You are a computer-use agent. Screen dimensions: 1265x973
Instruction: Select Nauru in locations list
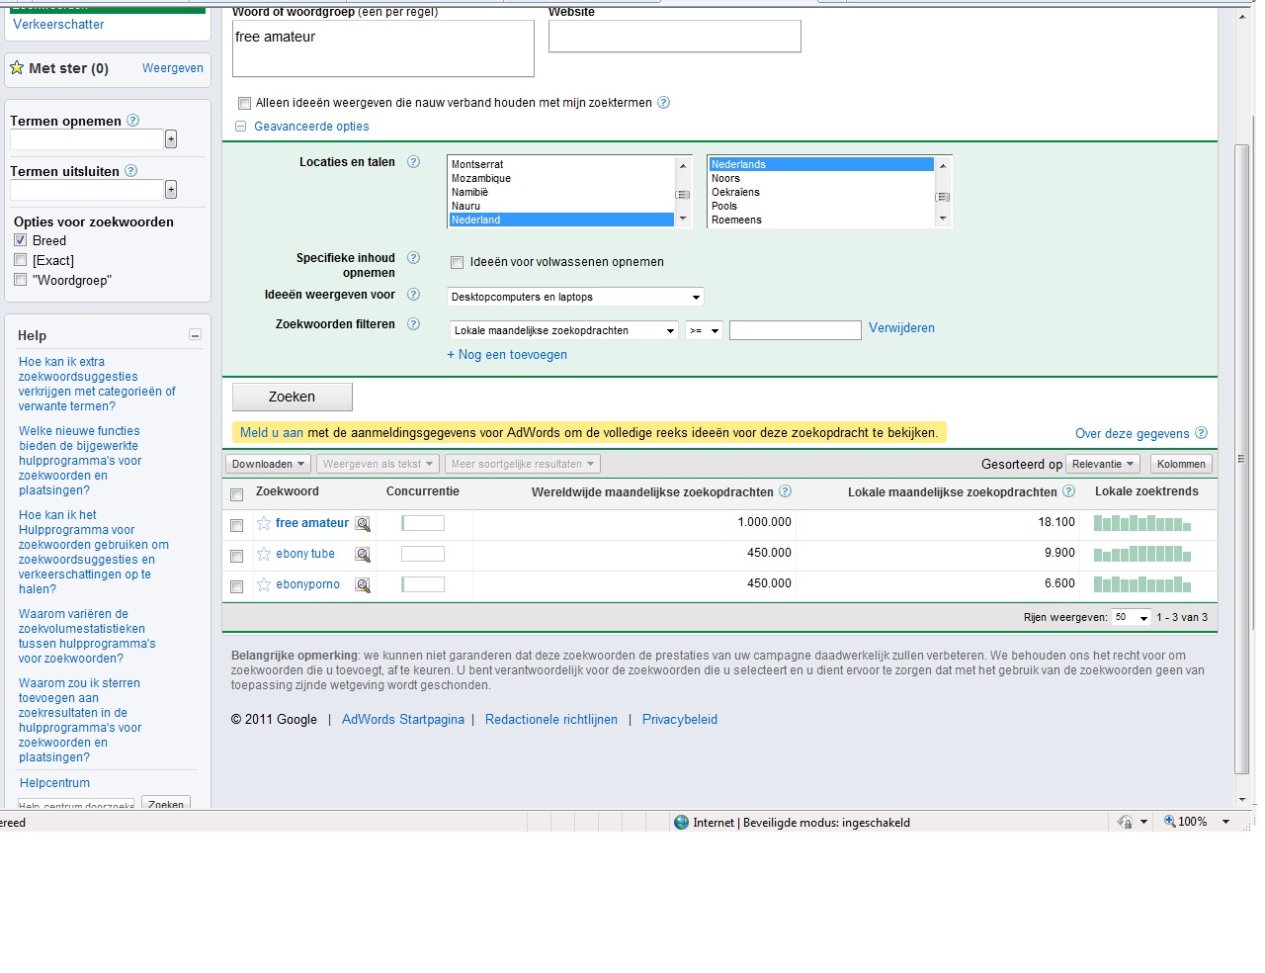560,206
